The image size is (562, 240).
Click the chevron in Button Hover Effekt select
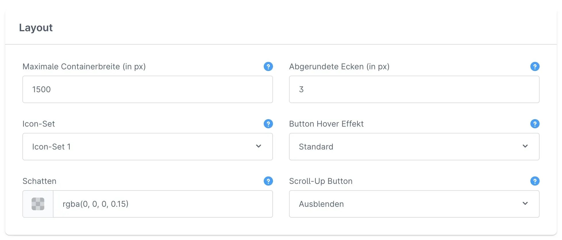coord(525,146)
